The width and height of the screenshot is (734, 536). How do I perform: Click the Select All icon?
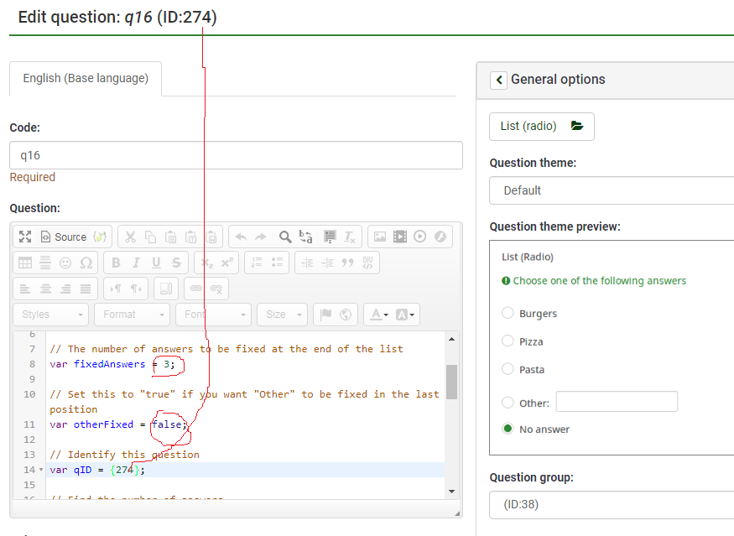click(330, 237)
